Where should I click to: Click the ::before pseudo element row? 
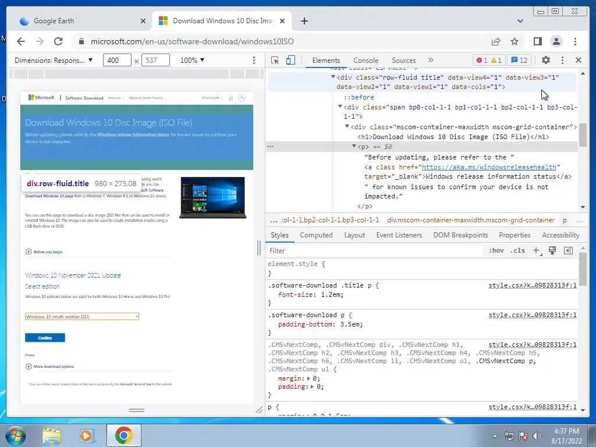coord(359,97)
